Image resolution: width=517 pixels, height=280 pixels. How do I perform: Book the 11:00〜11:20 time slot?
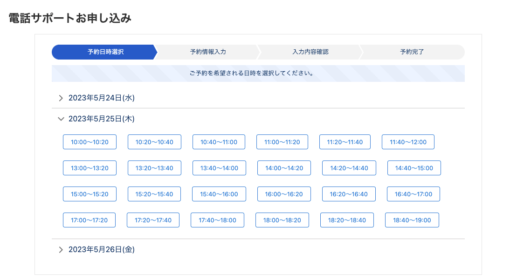282,142
